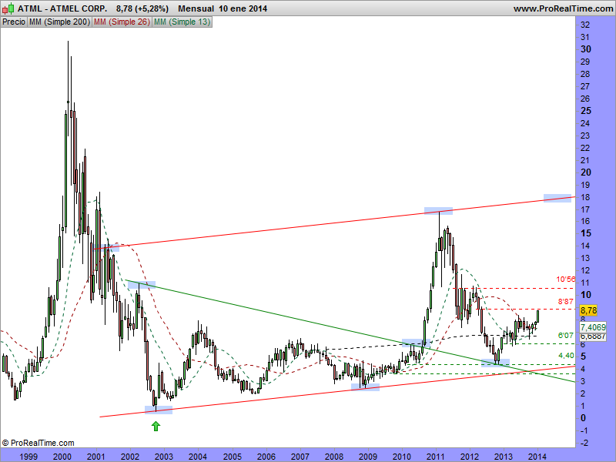The image size is (616, 462).
Task: Click the 8,78 (+5,28%) quote in header
Action: point(142,8)
